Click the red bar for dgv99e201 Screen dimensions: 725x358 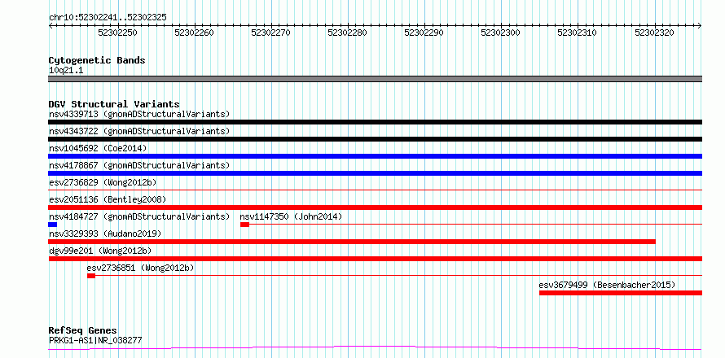pyautogui.click(x=375, y=259)
